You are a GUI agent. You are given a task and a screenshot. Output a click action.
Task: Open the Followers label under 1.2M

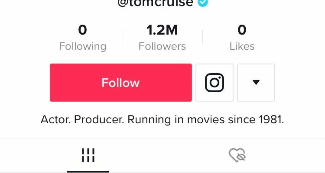pos(162,46)
